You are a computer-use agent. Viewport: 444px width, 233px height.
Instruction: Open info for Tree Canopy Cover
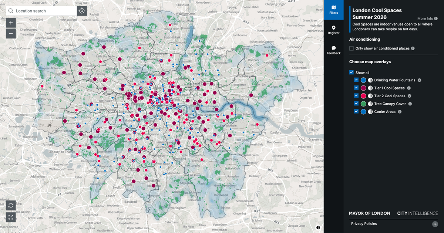[410, 104]
